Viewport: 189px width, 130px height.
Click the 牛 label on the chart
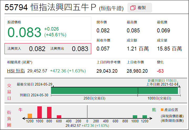tap(20, 110)
